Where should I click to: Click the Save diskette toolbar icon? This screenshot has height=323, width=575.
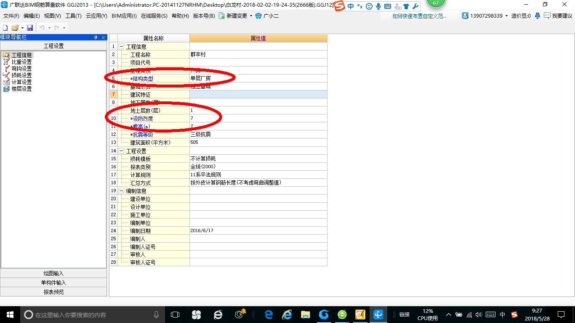[x=30, y=27]
